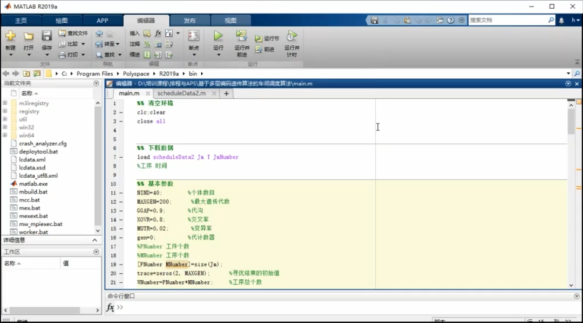Click the comment (%) icon next to 注释
Screen dimensions: 583x323
(x=147, y=44)
